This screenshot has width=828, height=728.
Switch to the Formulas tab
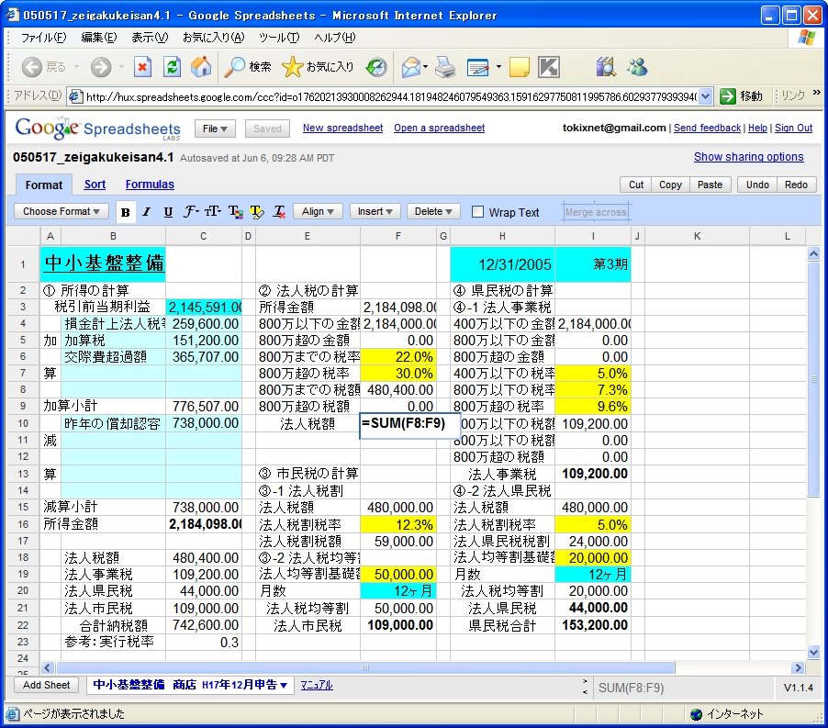click(150, 185)
